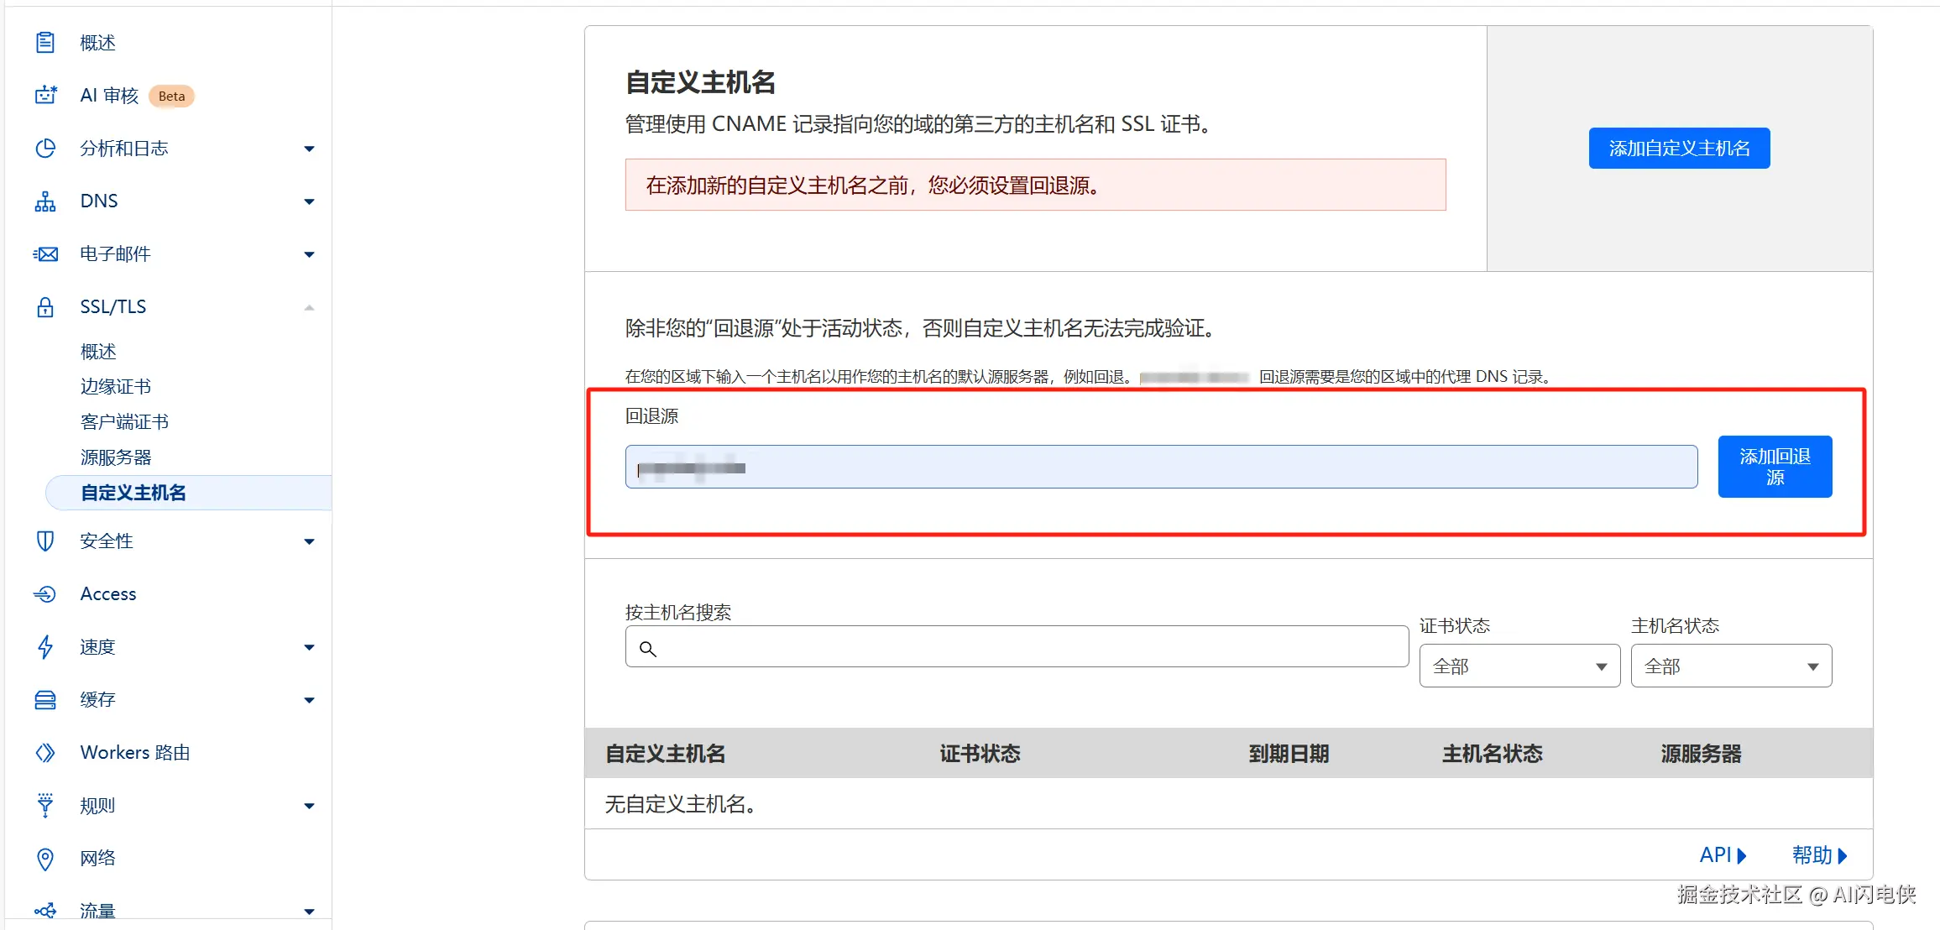Click 添加自定义主机名 button
The height and width of the screenshot is (930, 1940).
point(1679,149)
